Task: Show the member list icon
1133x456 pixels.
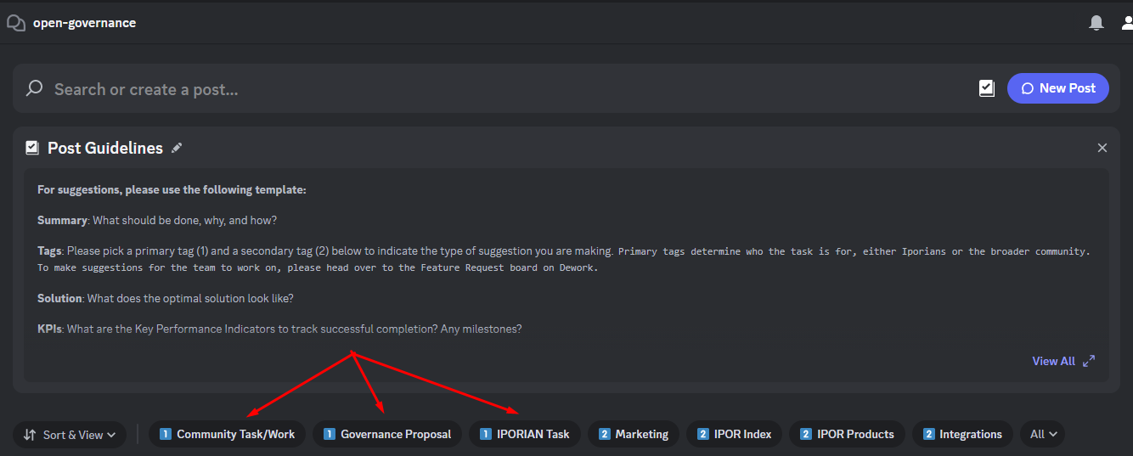Action: pyautogui.click(x=1126, y=23)
